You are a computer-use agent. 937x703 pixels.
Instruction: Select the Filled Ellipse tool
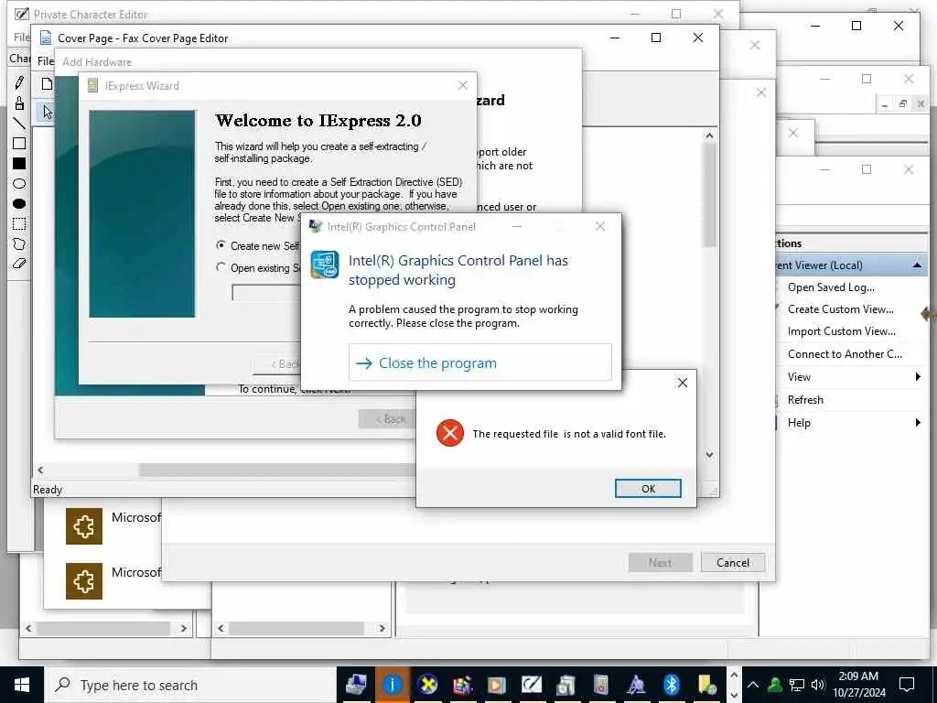(x=19, y=204)
